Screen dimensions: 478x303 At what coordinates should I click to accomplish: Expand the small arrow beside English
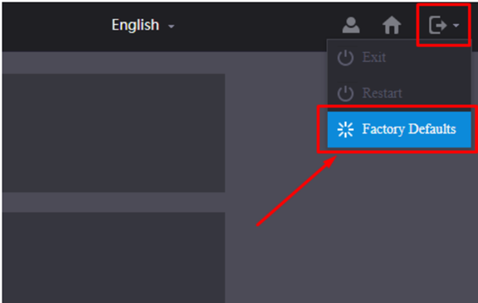coord(171,26)
